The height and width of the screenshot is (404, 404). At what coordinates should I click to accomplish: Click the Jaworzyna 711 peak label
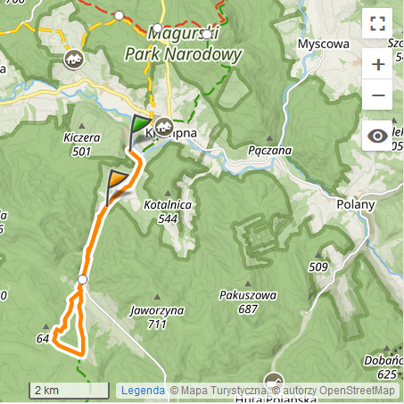click(157, 317)
